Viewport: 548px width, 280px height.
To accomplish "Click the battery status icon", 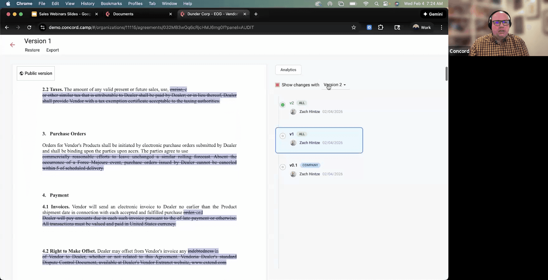I will pos(353,4).
